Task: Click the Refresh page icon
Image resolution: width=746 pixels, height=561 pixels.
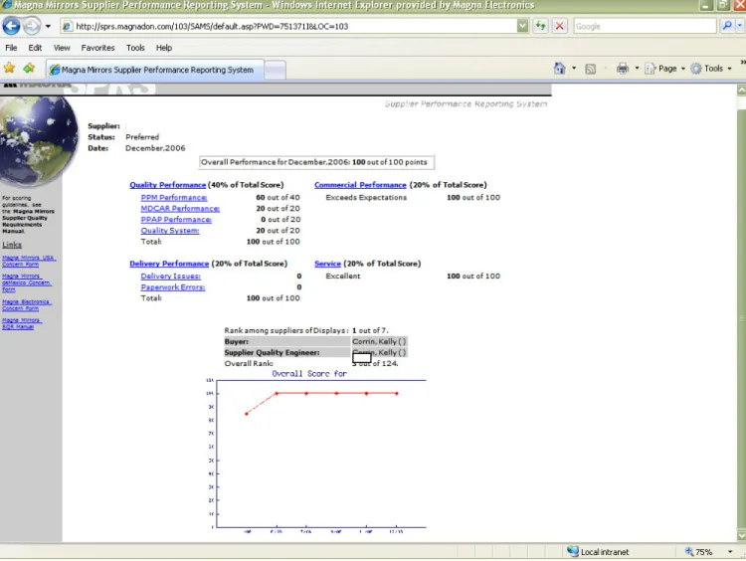Action: pyautogui.click(x=540, y=26)
